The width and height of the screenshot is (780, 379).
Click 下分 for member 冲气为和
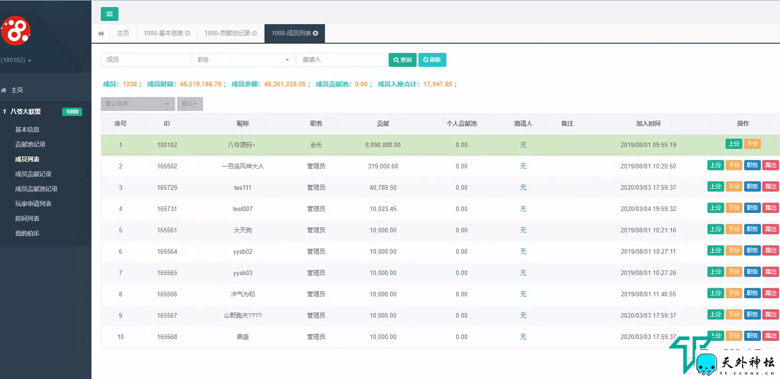734,293
